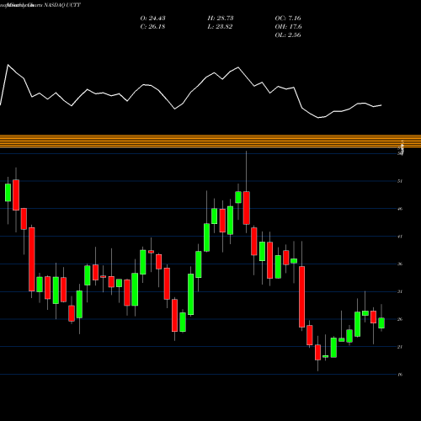Click the 41 price axis label

point(400,237)
